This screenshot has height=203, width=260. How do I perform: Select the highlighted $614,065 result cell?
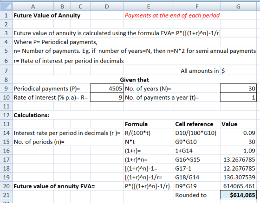[238, 195]
